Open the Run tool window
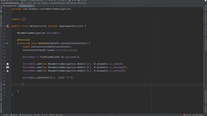Screen dimensions: 207x116 pyautogui.click(x=45, y=115)
